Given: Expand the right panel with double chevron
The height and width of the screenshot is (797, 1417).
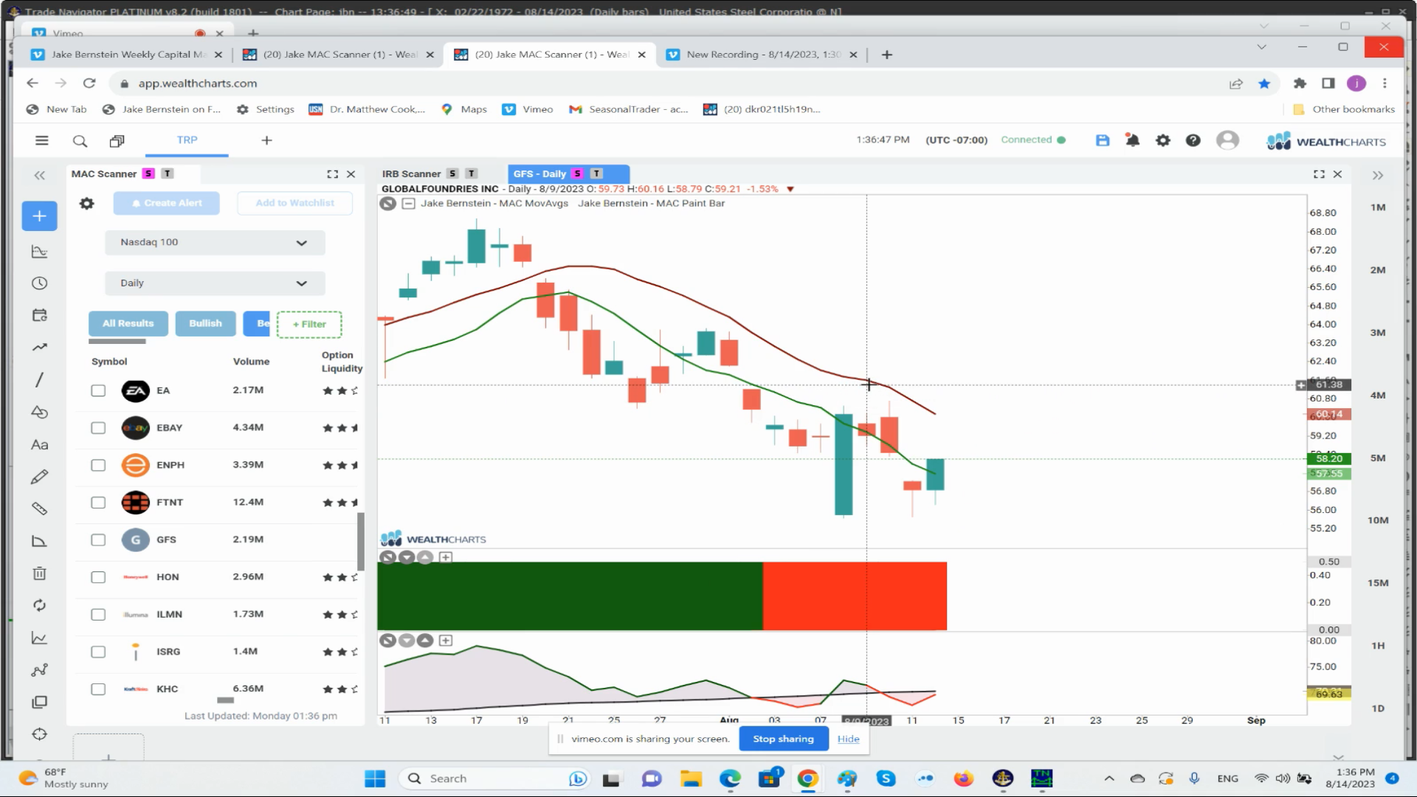Looking at the screenshot, I should coord(1377,175).
